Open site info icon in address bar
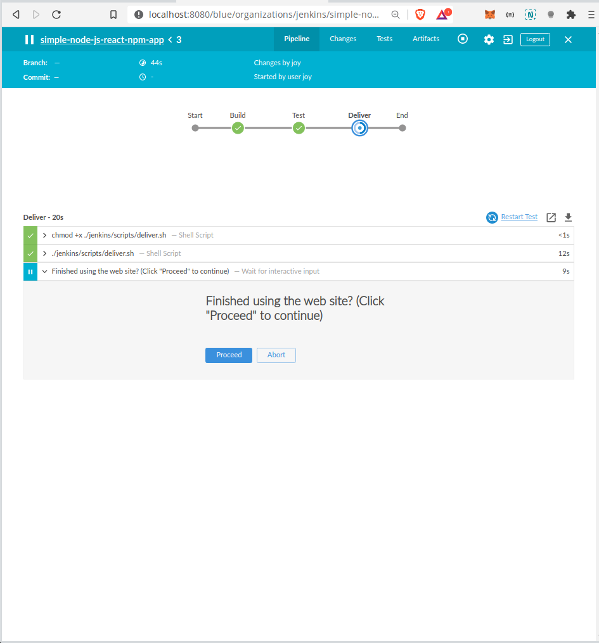The image size is (599, 643). pyautogui.click(x=139, y=15)
